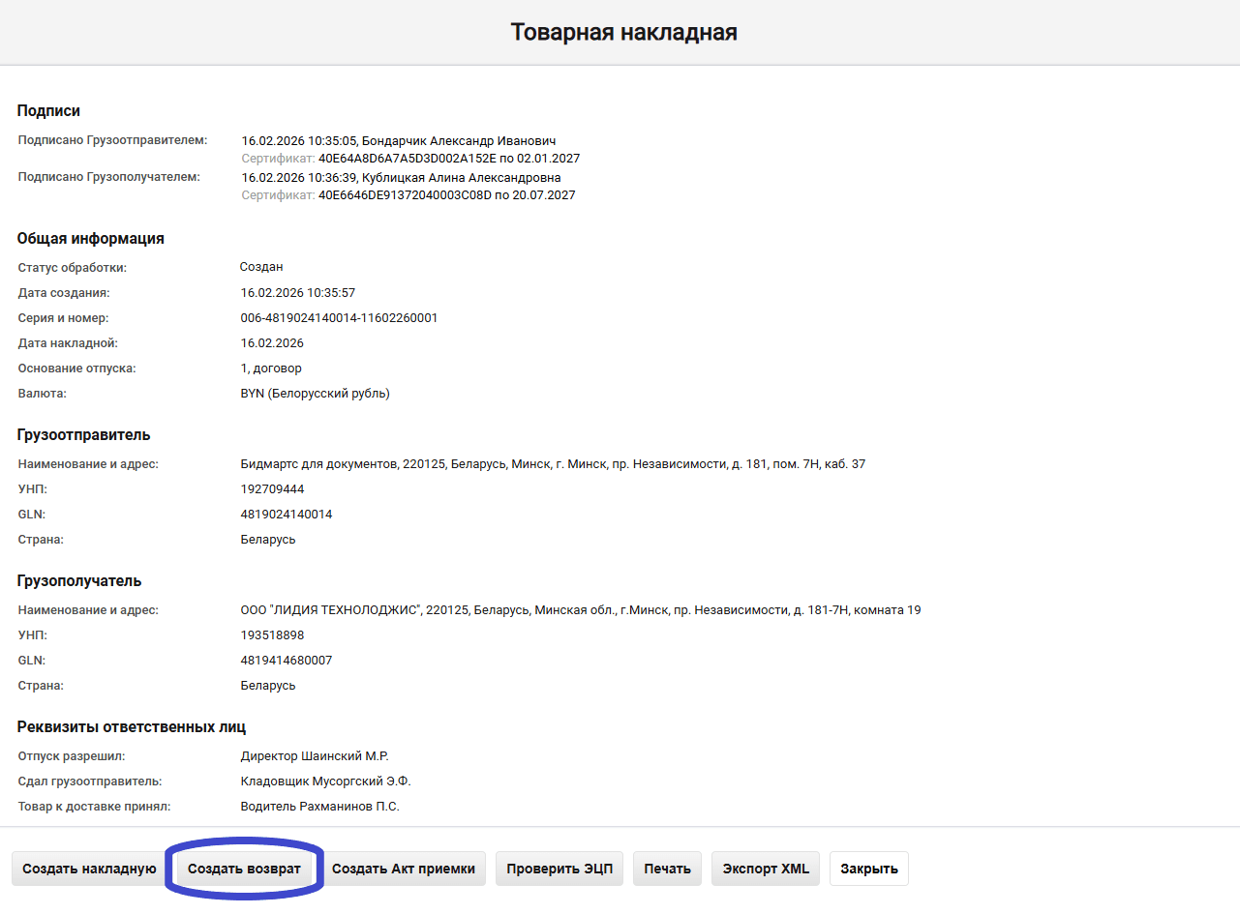Viewport: 1240px width, 914px height.
Task: Open Создать Акт приемки
Action: [x=403, y=869]
